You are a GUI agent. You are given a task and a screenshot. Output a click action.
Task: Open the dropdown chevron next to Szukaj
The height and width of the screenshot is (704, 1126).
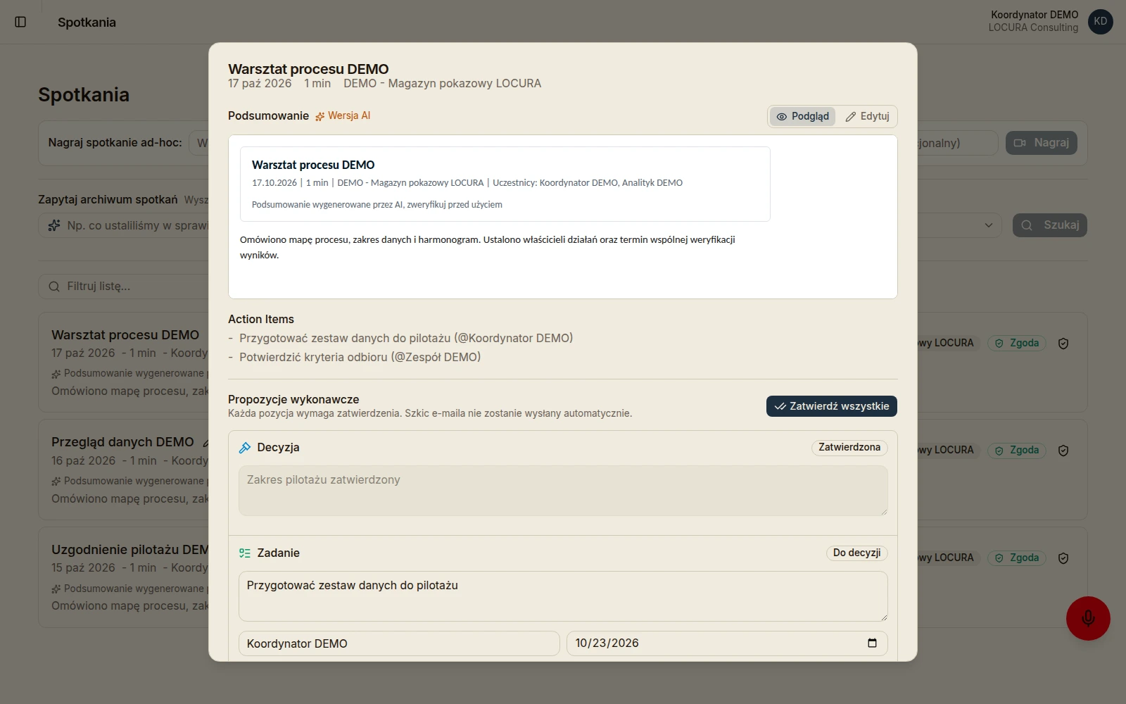coord(989,225)
